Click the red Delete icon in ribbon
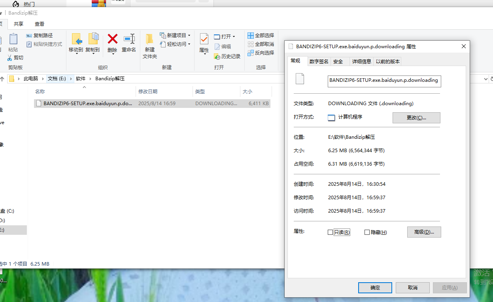The height and width of the screenshot is (302, 493). [113, 39]
